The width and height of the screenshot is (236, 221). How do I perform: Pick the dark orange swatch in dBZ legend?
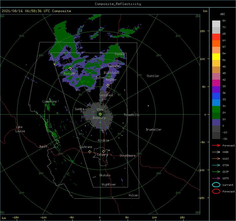[216, 43]
